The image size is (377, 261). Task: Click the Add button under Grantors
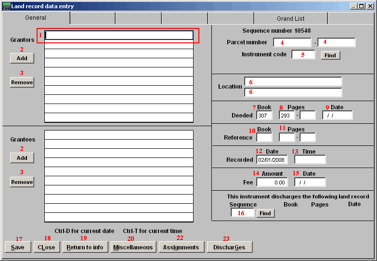click(x=22, y=58)
